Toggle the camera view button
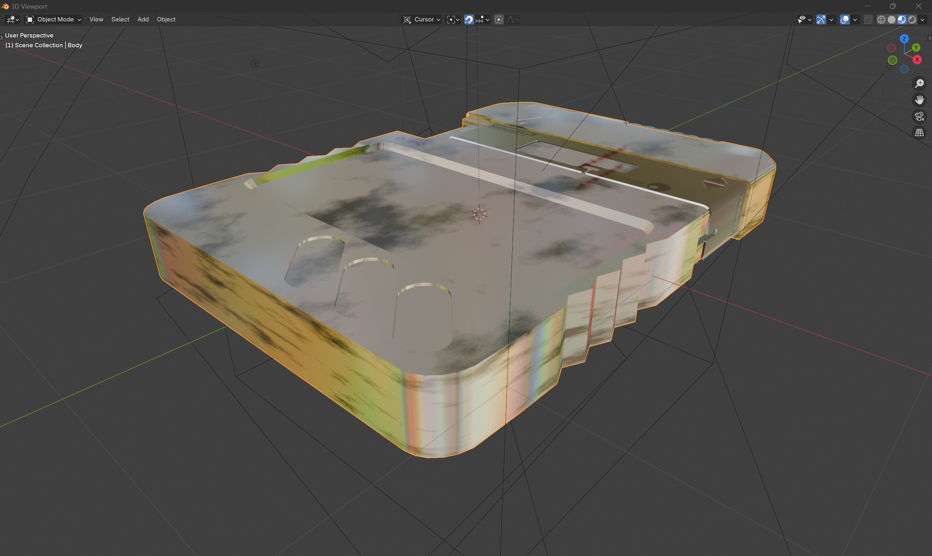 point(919,116)
